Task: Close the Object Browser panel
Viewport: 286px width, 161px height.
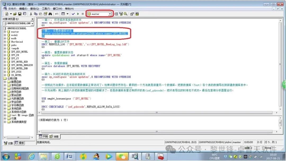Action: 33,19
